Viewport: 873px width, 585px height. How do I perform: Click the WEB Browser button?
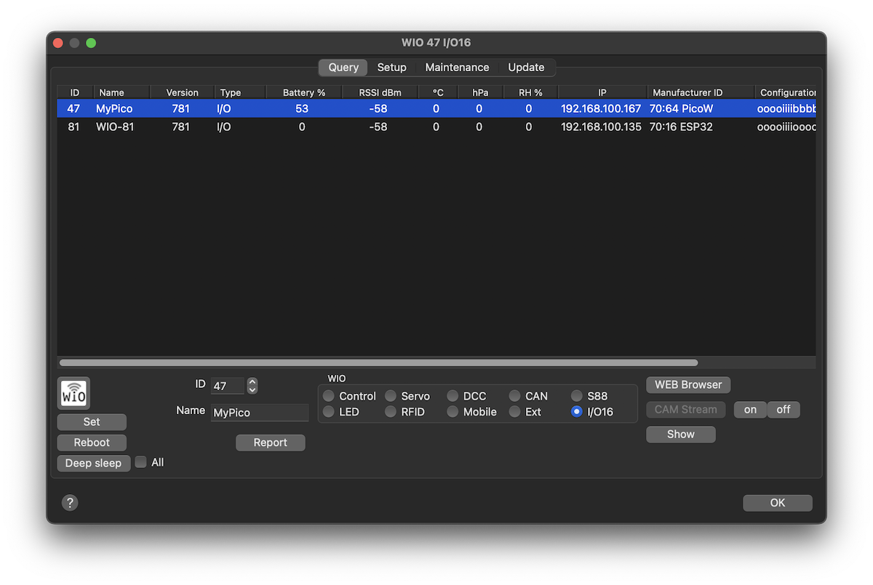(x=688, y=384)
